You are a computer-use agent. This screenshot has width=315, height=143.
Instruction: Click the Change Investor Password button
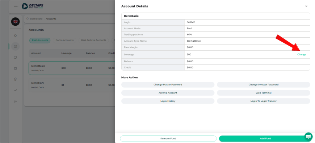[264, 85]
